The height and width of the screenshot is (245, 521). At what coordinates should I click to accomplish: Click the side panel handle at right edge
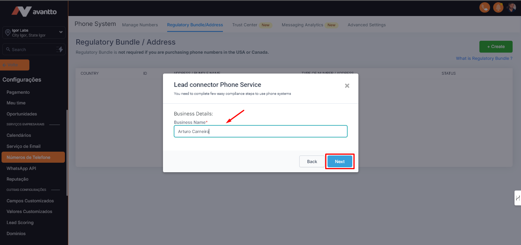(x=518, y=198)
